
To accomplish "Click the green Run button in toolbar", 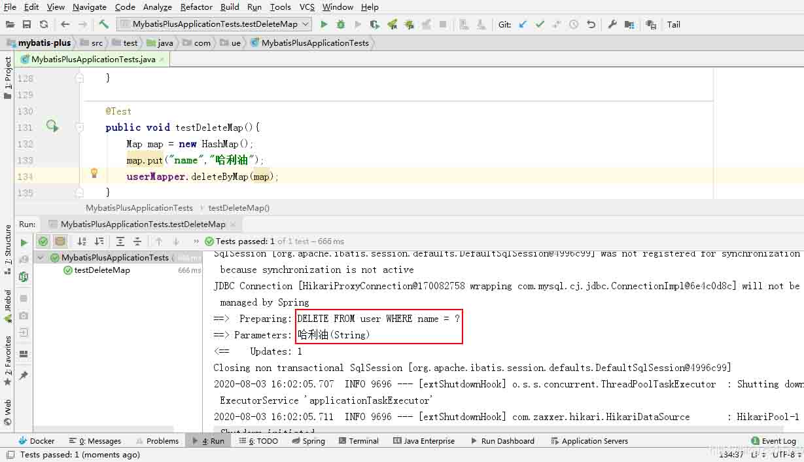I will 324,24.
